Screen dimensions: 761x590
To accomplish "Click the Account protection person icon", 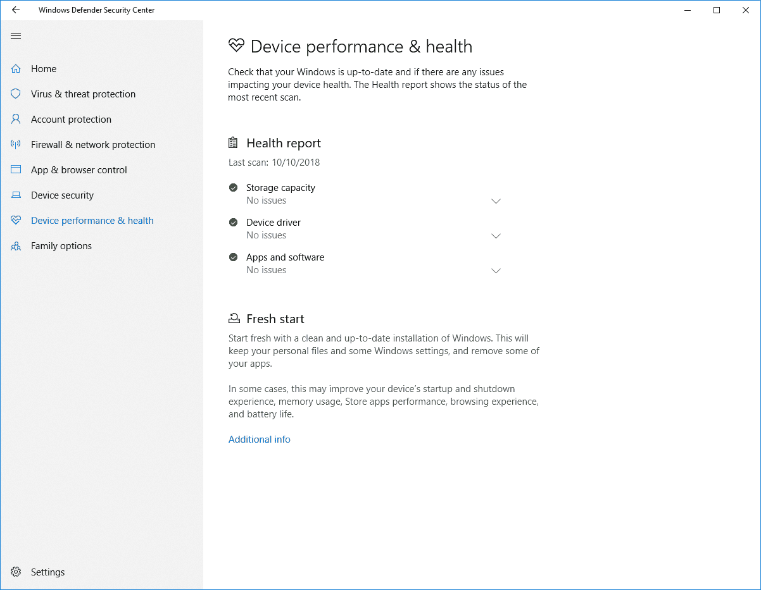I will click(x=16, y=120).
